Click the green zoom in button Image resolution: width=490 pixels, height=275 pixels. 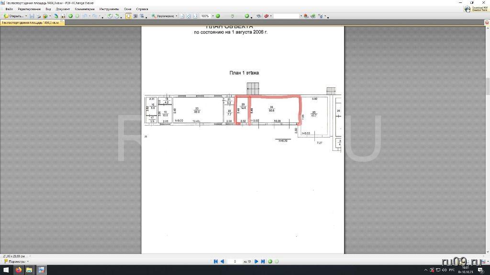pos(247,16)
